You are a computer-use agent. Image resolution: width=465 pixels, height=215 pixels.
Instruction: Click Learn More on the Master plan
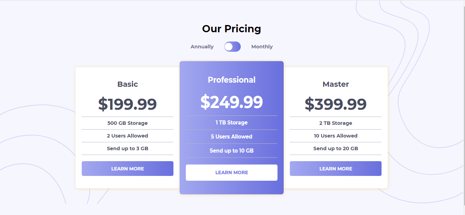[336, 168]
